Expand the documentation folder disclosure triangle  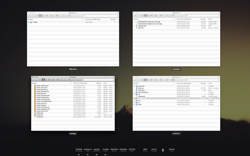coord(134,92)
